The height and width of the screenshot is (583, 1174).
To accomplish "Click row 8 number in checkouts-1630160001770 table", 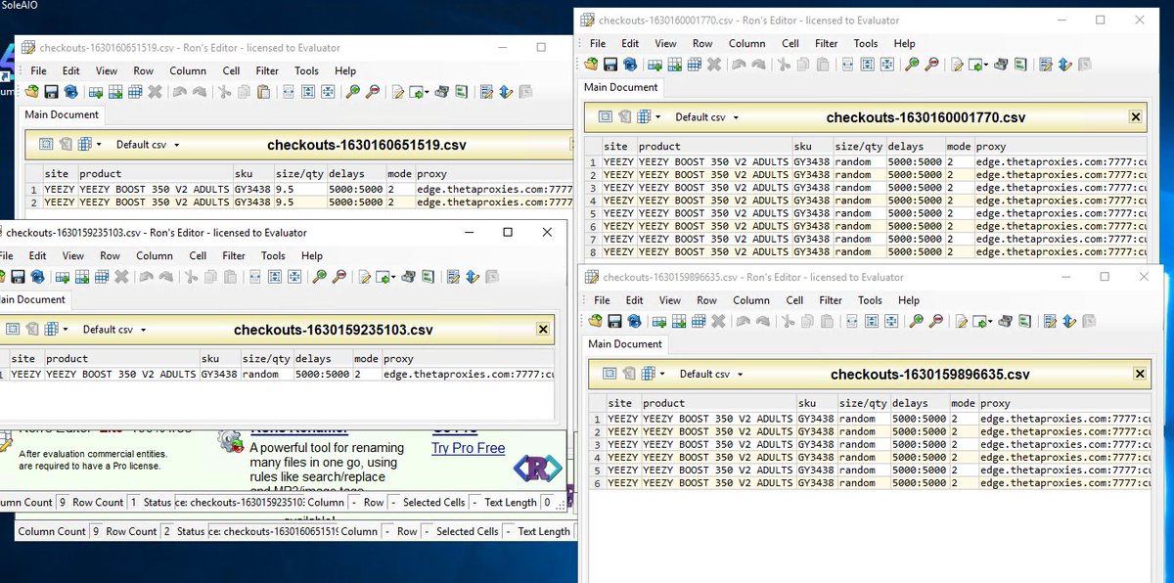I will point(592,251).
